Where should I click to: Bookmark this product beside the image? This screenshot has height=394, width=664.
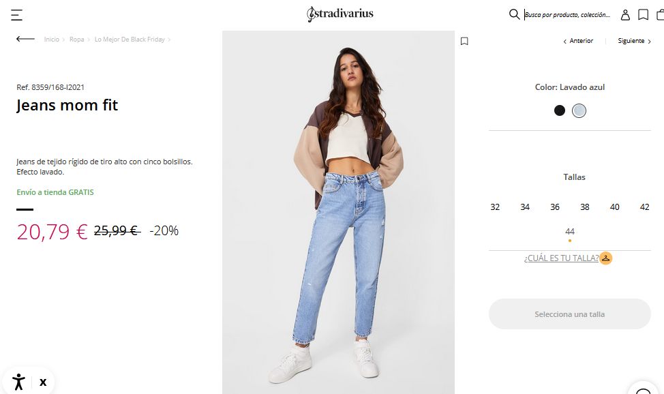pos(464,41)
